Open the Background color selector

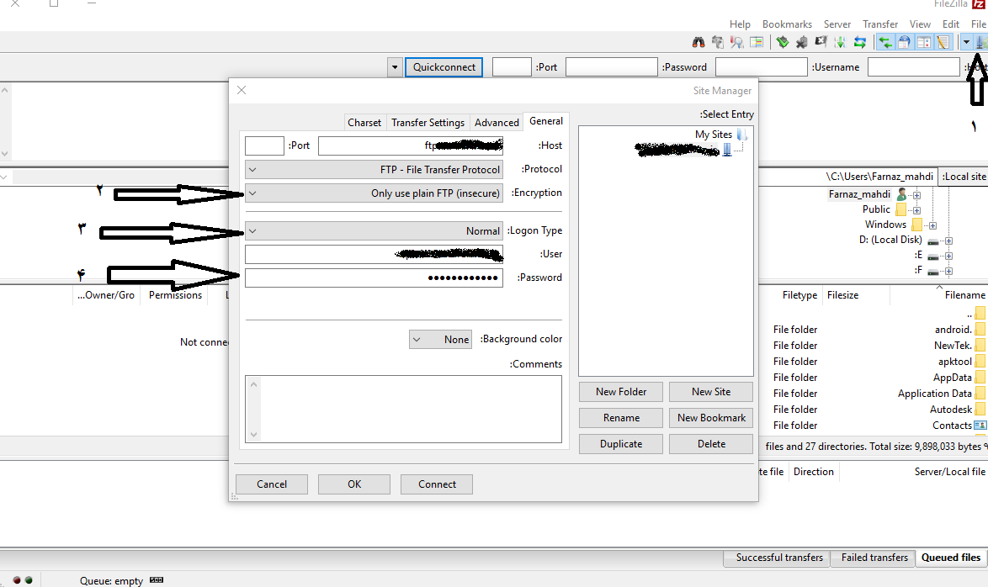point(440,340)
